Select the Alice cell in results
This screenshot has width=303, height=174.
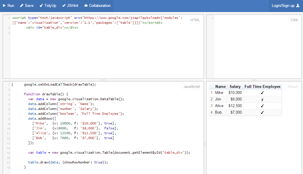tap(220, 106)
